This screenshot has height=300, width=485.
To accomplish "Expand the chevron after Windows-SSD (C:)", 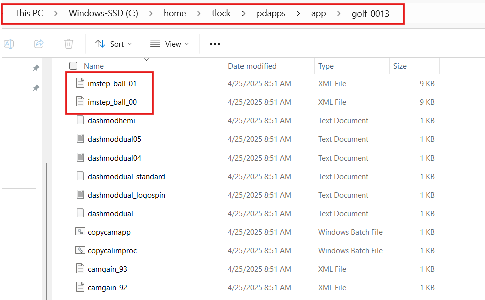I will 151,14.
